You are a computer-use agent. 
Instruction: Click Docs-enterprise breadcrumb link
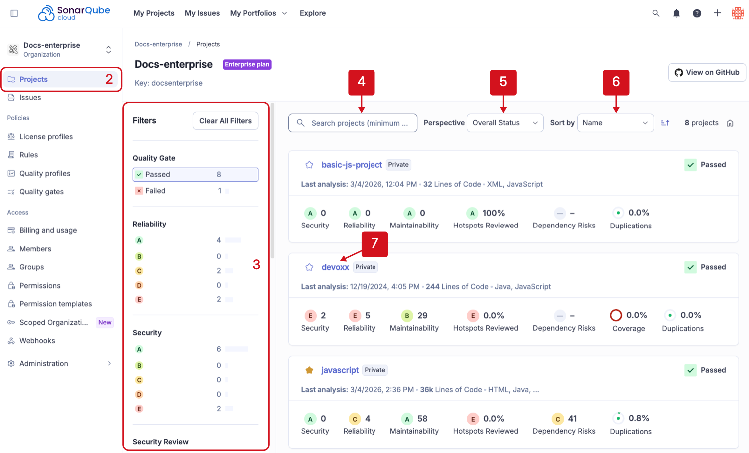(x=158, y=44)
